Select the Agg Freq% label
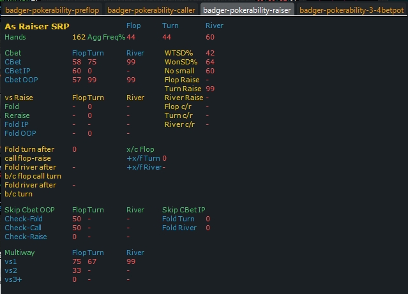Image resolution: width=408 pixels, height=294 pixels. pyautogui.click(x=106, y=38)
